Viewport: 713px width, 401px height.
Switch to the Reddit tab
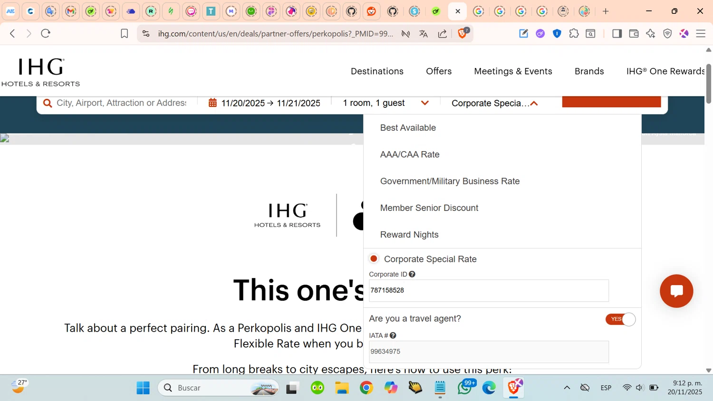371,11
